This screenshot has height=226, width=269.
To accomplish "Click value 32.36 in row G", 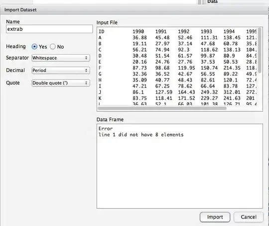I will tap(139, 74).
